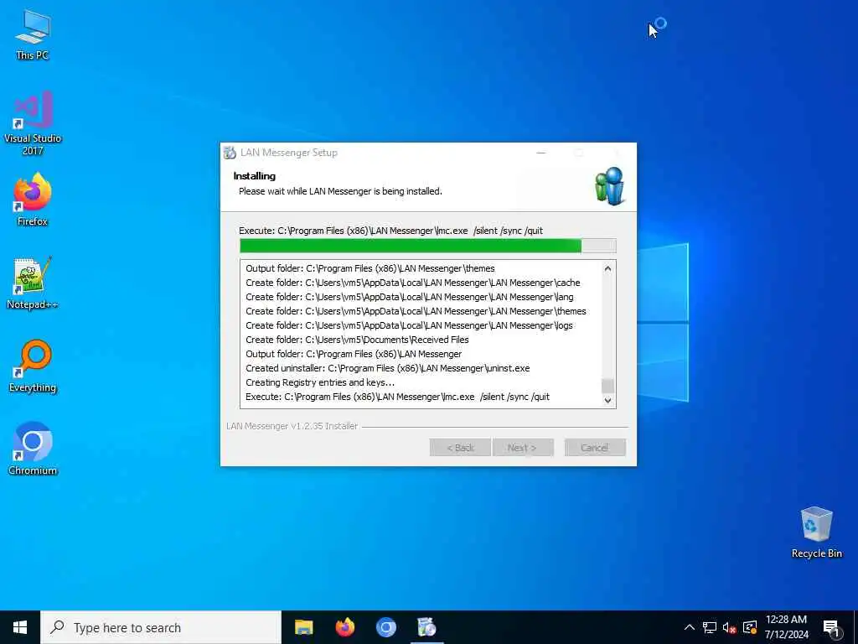Select the 'Create folder' cache log line
Image resolution: width=858 pixels, height=644 pixels.
click(x=412, y=283)
